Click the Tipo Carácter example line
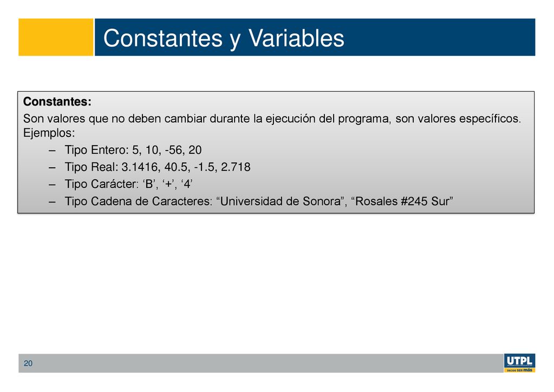The width and height of the screenshot is (554, 392). (x=128, y=184)
